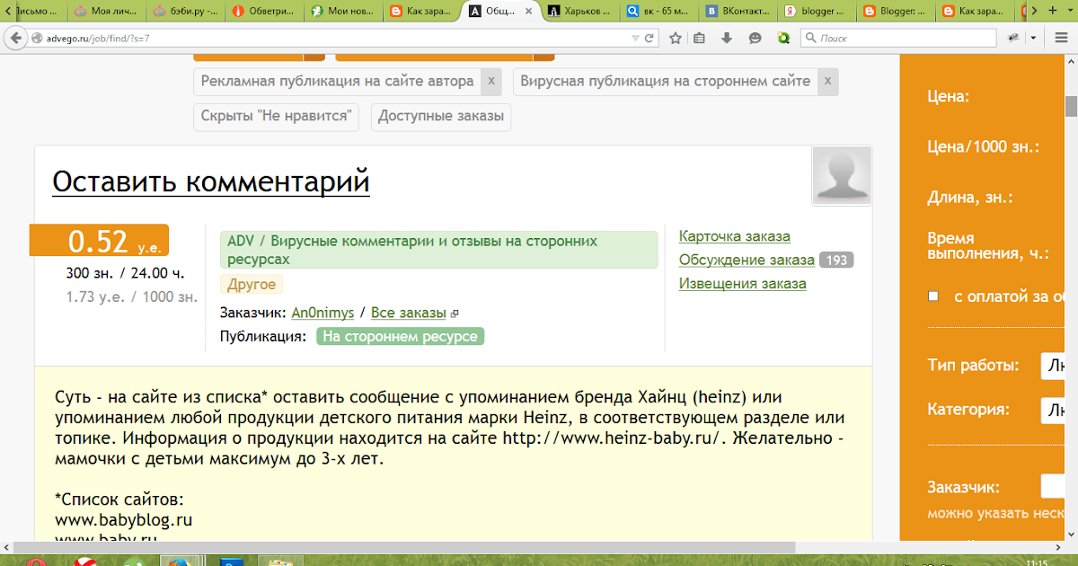
Task: Remove the 'Рекламная публикация на сайте автора' filter
Action: tap(490, 82)
